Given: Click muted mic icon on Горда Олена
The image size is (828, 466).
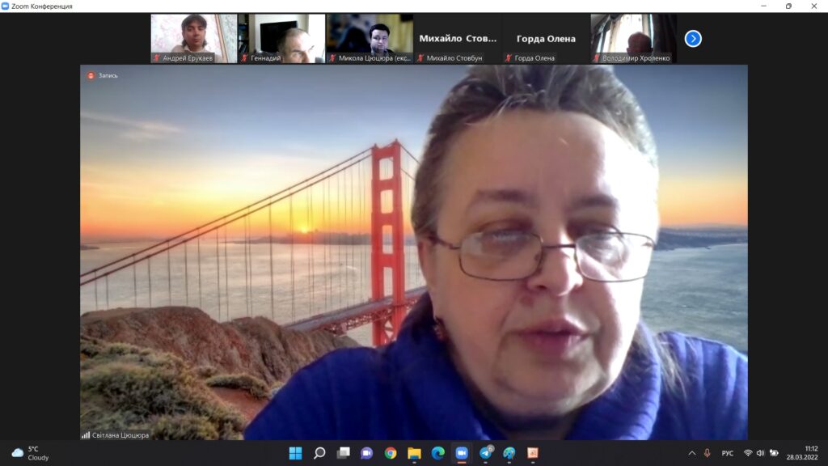Looking at the screenshot, I should [508, 58].
